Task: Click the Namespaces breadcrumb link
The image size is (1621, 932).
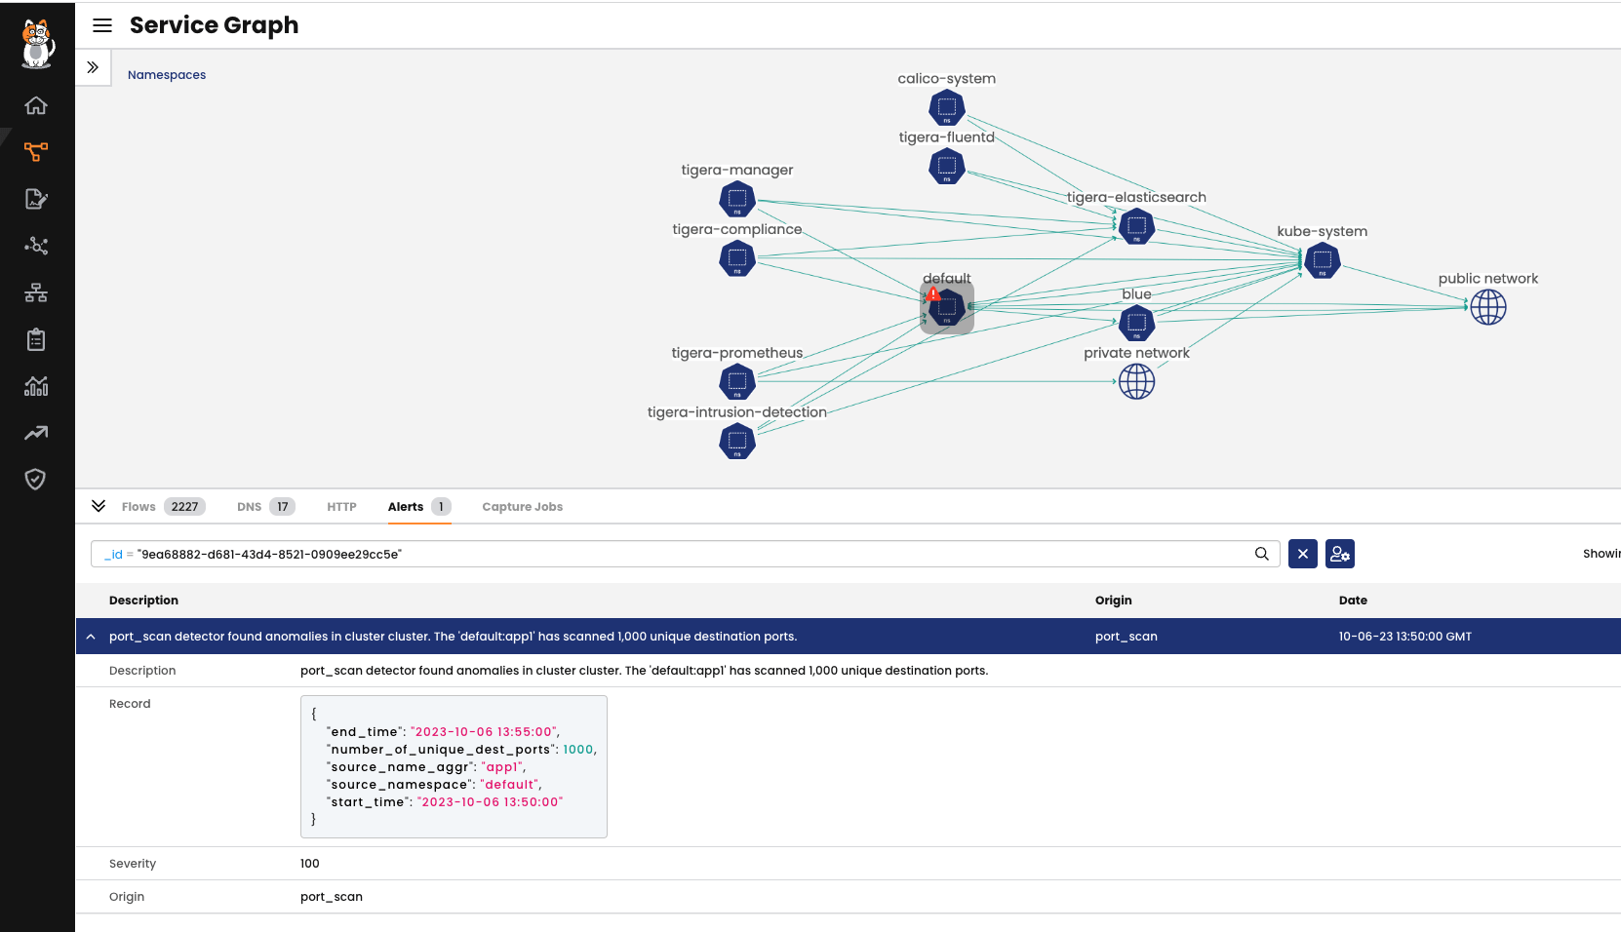Action: click(x=167, y=75)
